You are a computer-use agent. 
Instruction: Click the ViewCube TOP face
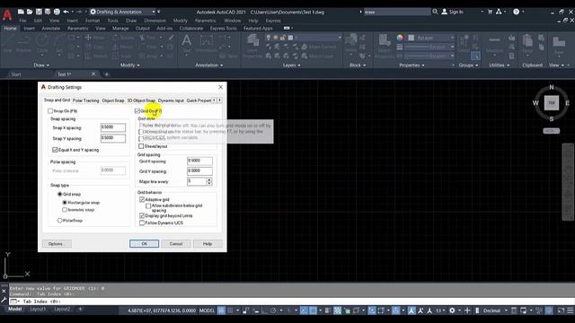point(552,103)
